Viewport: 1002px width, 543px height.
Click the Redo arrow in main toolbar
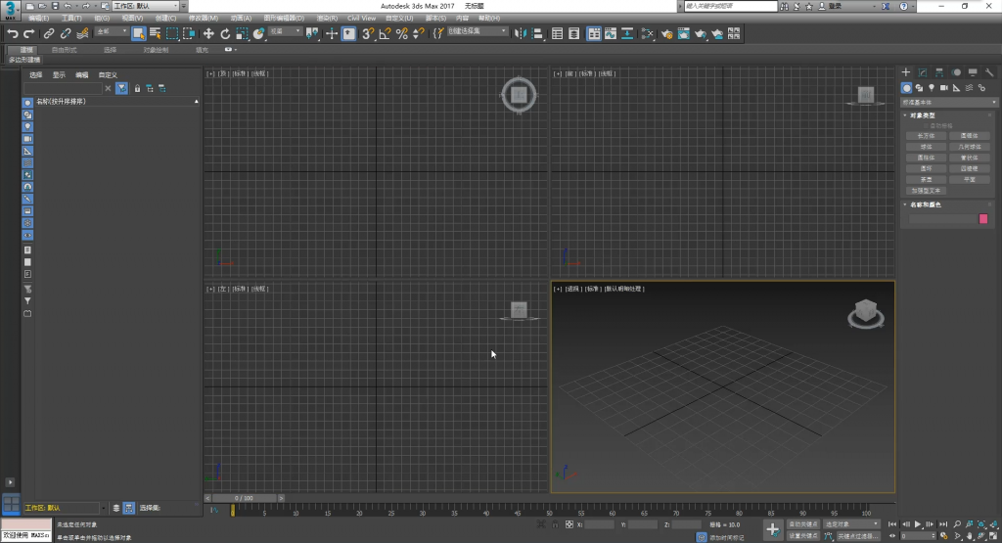pos(28,34)
